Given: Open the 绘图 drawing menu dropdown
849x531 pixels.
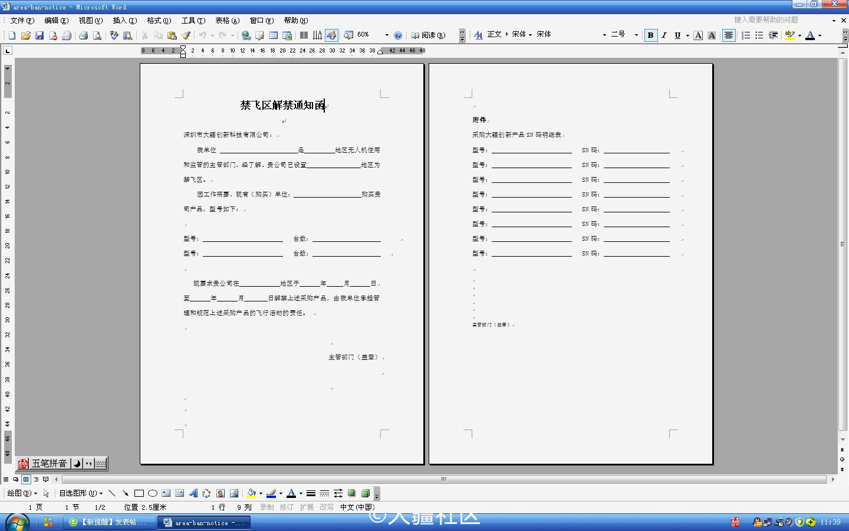Looking at the screenshot, I should pos(22,493).
